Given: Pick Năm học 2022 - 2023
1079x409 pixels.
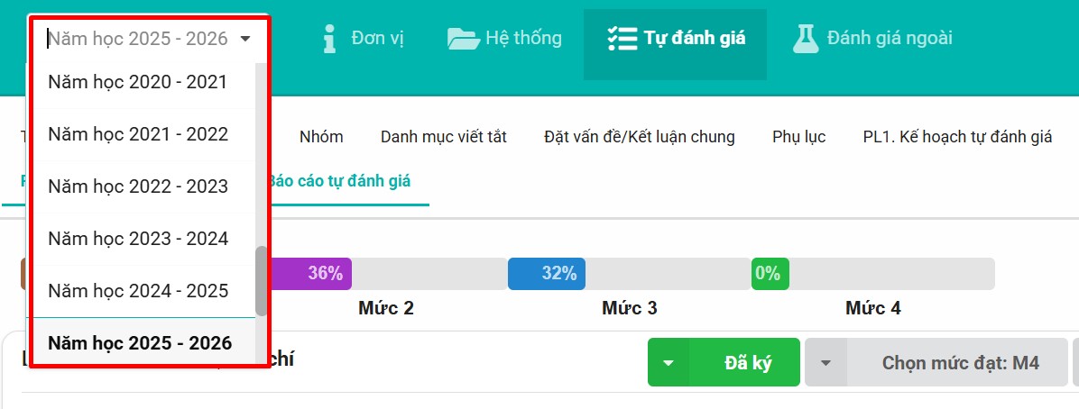Looking at the screenshot, I should pos(137,186).
